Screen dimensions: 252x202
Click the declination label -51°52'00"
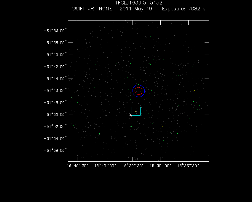(x=55, y=127)
